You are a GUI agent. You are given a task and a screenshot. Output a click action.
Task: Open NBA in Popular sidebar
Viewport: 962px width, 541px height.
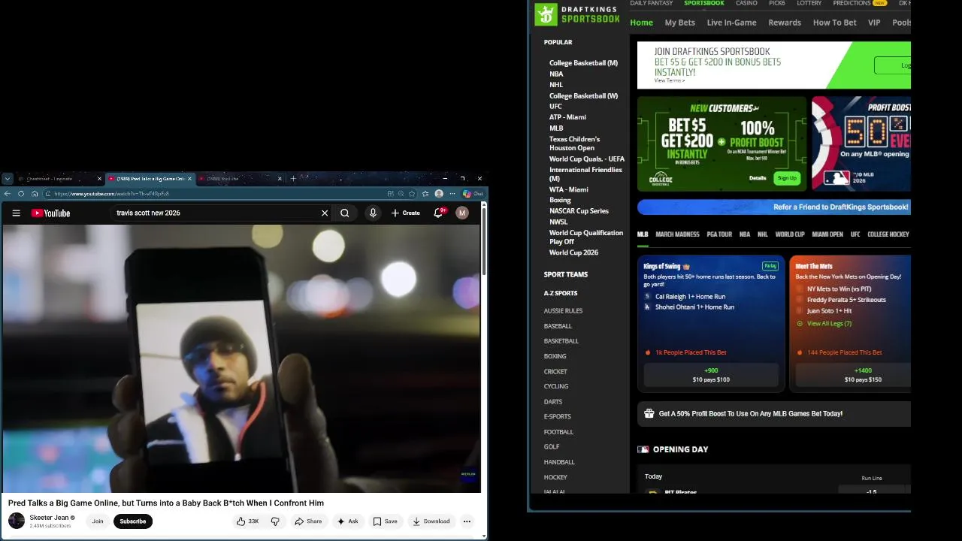(x=556, y=74)
